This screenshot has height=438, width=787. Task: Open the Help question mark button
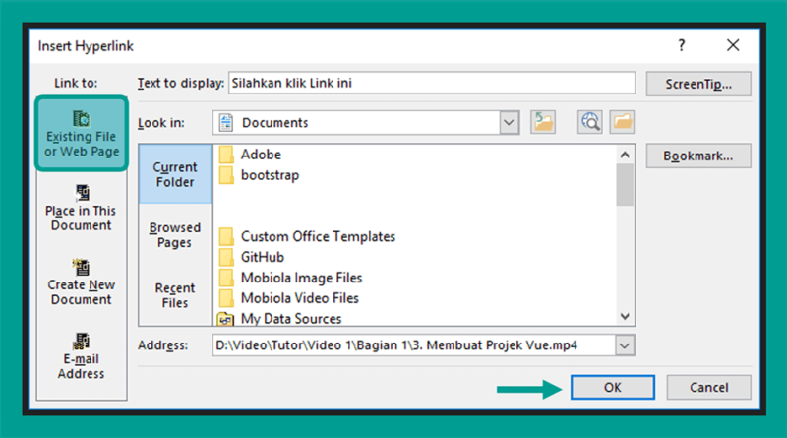(x=681, y=45)
